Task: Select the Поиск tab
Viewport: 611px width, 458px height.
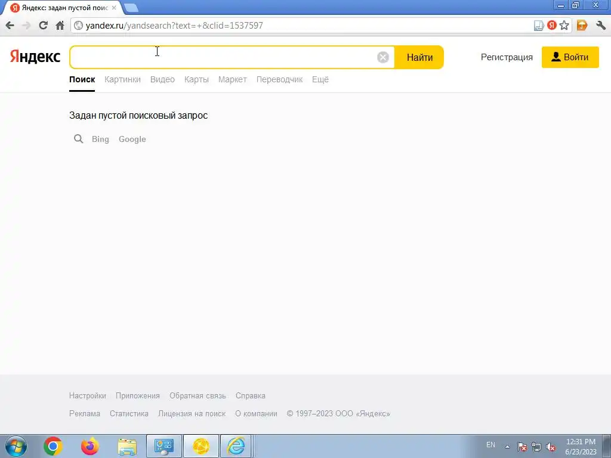Action: (x=82, y=79)
